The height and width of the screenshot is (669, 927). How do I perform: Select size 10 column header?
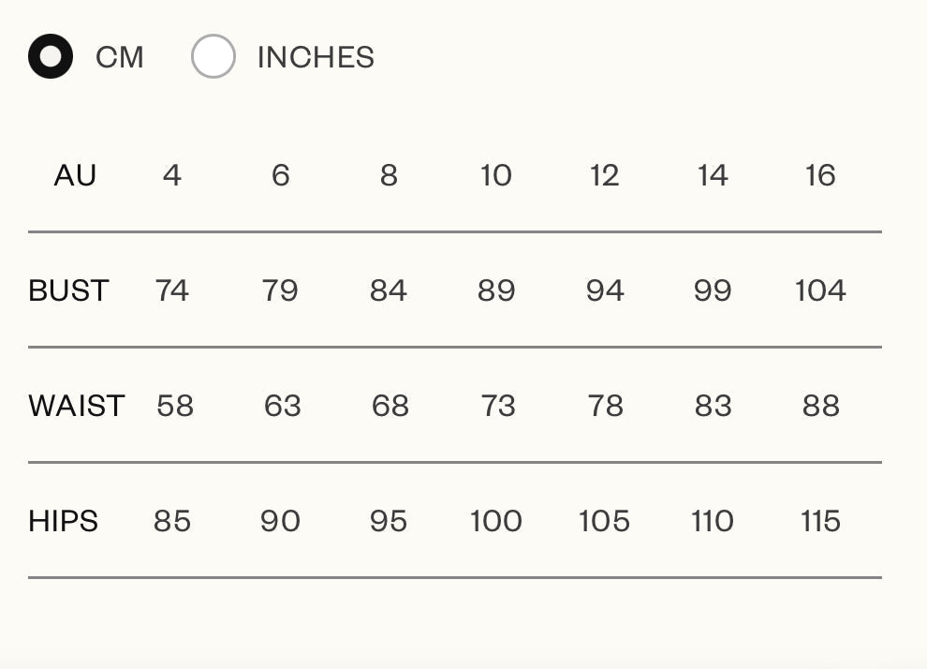click(x=496, y=175)
